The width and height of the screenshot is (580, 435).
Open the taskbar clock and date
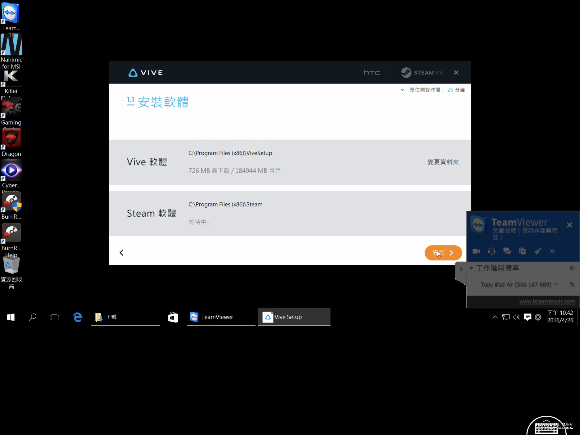[560, 317]
